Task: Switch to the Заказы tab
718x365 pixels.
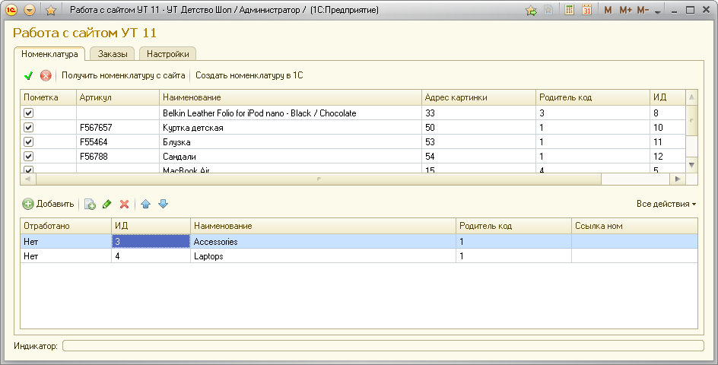Action: tap(113, 54)
